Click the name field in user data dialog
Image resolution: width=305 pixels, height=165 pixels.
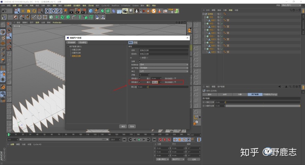pyautogui.click(x=164, y=50)
